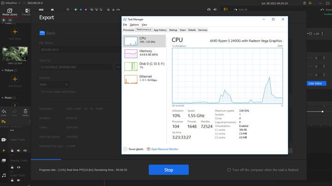332x186 pixels.
Task: Toggle lock on the Overlay Track
Action: 12,167
